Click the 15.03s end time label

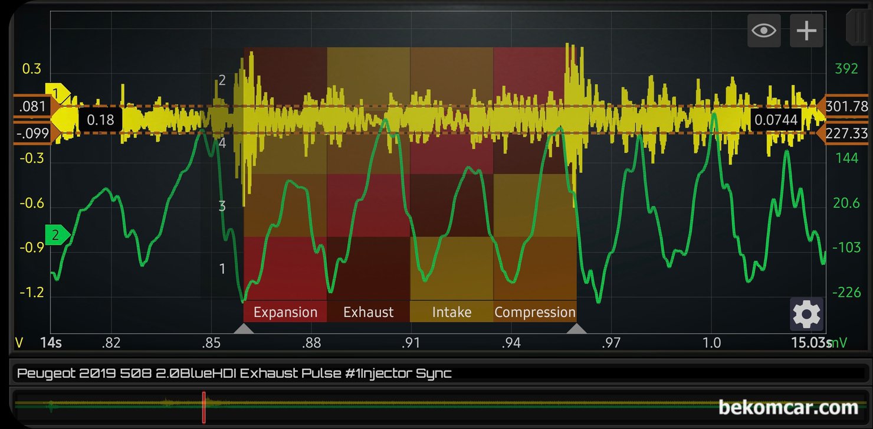coord(812,343)
